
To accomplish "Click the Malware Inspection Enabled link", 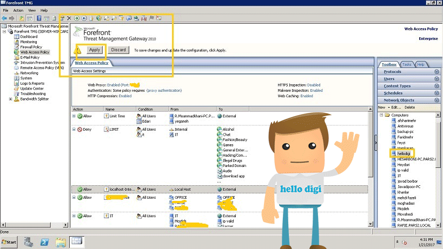I will tap(316, 91).
